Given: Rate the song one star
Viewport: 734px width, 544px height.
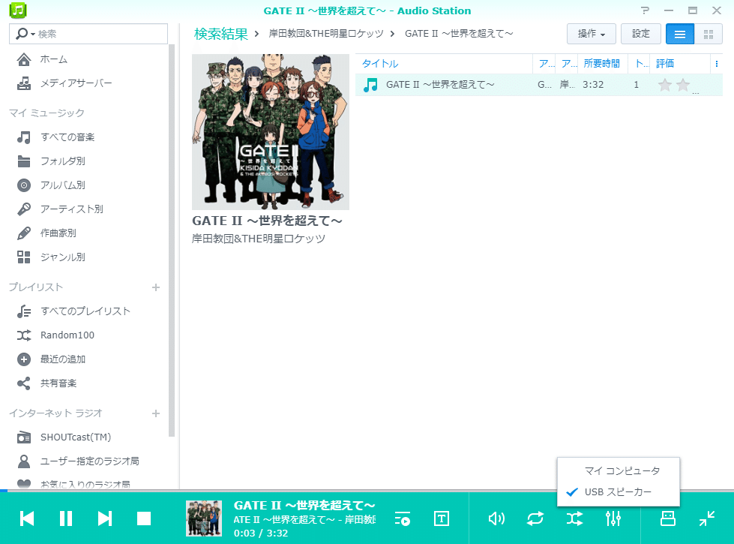Looking at the screenshot, I should tap(665, 85).
